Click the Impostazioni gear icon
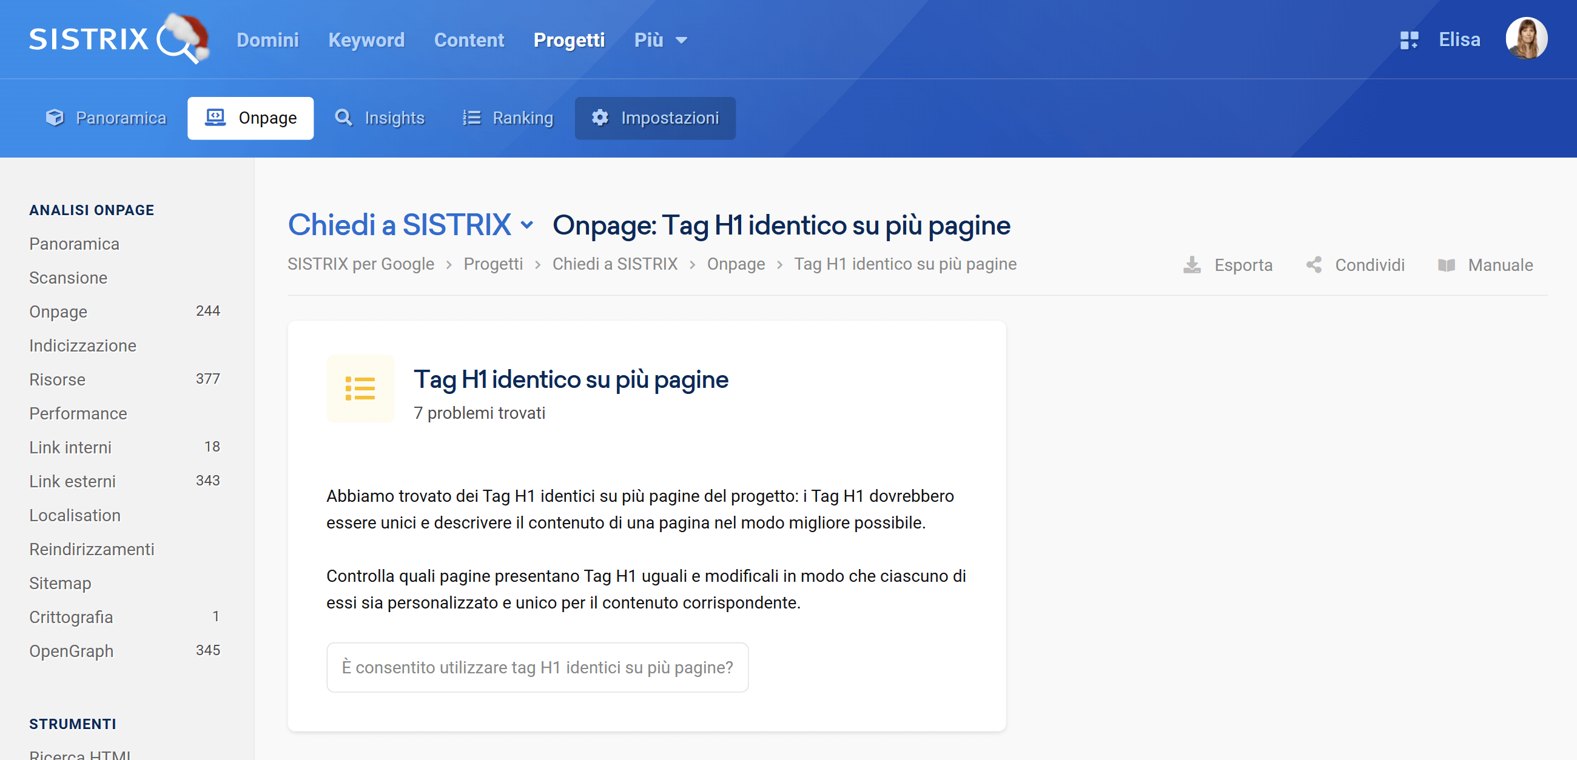The height and width of the screenshot is (760, 1577). pyautogui.click(x=599, y=118)
